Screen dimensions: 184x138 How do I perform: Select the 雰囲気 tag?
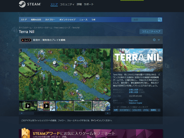[x=153, y=110]
